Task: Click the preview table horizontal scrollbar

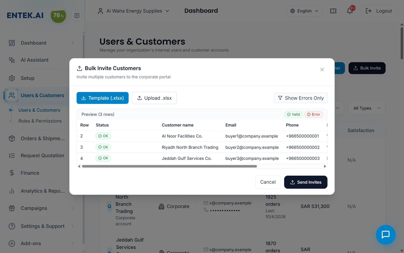Action: pos(169,166)
